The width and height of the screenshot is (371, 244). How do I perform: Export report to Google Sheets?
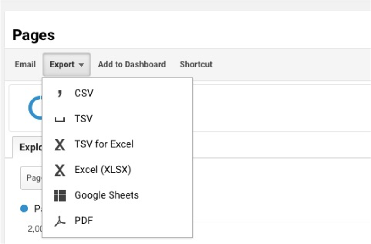click(x=117, y=195)
